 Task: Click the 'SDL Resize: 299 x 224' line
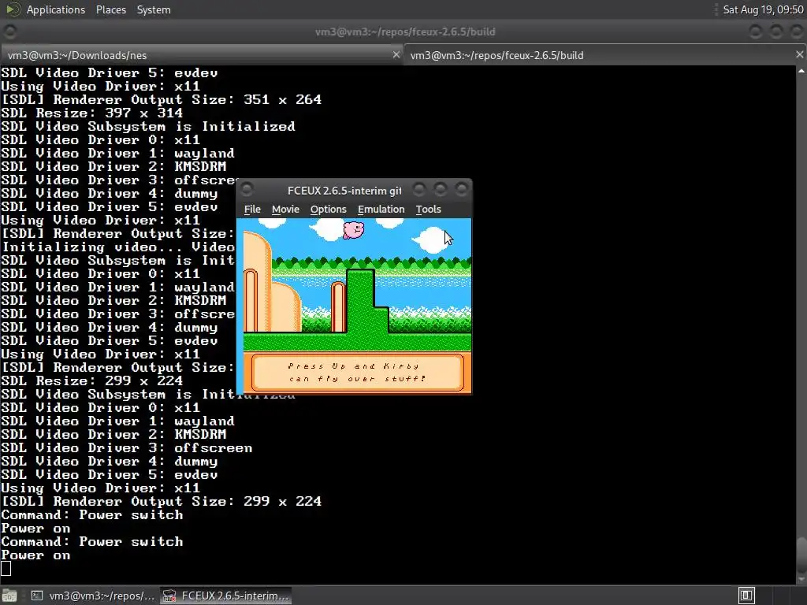91,381
